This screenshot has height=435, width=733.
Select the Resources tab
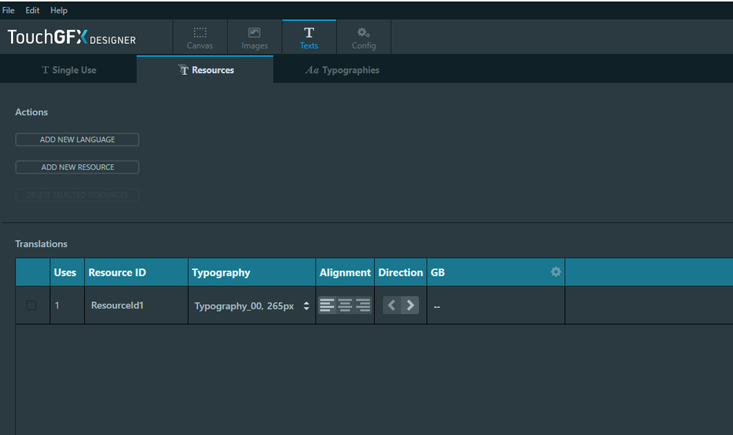[205, 70]
